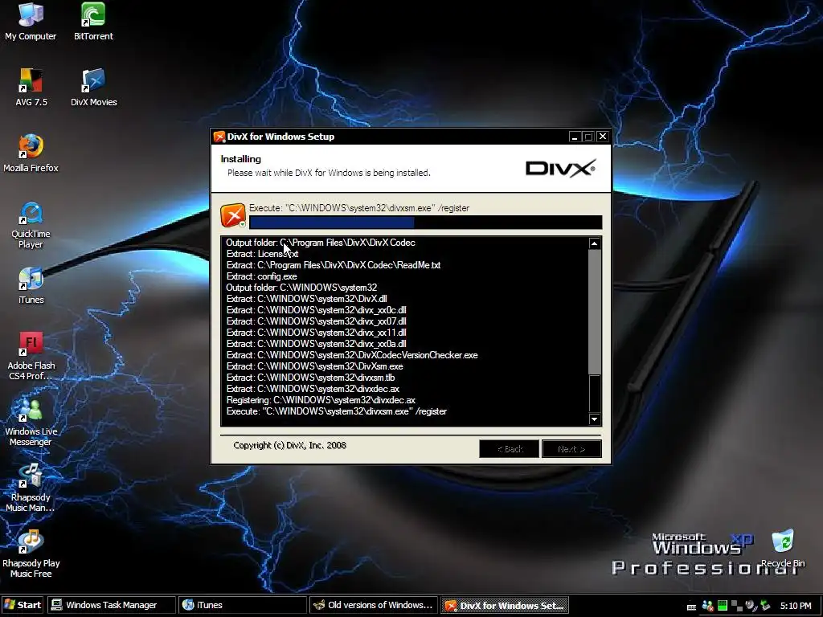Select the AVG 7.5 desktop icon
Viewport: 823px width, 617px height.
[31, 88]
